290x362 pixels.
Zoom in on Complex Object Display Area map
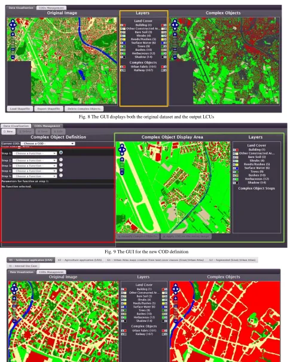tap(122, 160)
